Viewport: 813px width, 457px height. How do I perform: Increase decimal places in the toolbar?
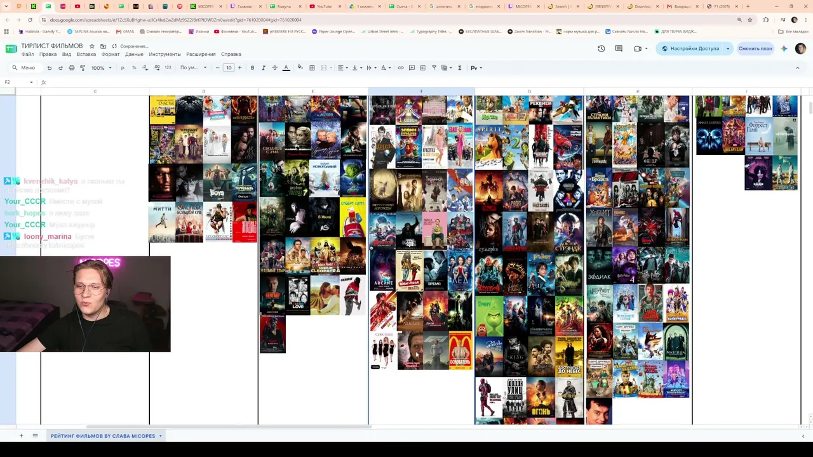156,68
